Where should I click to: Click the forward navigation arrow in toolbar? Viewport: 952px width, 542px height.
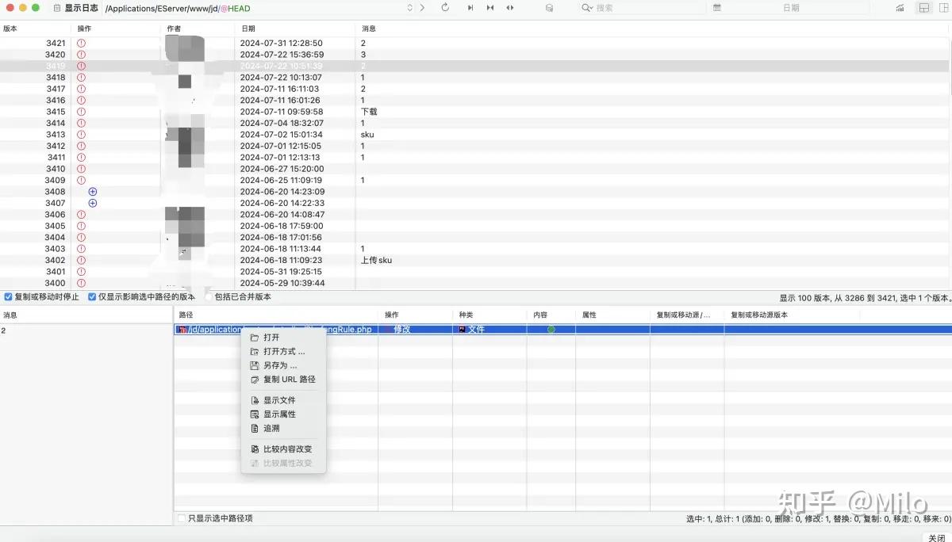tap(424, 7)
